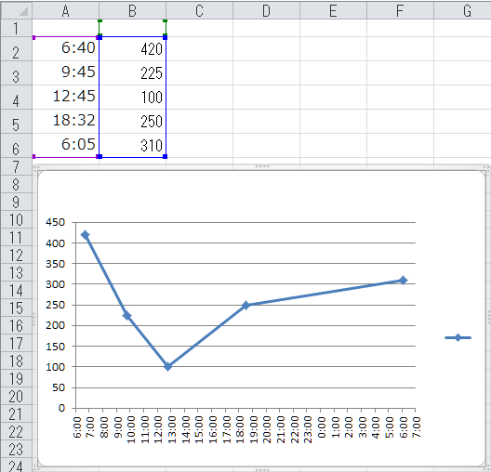Click horizontal axis label 13:00
This screenshot has height=472, width=491.
pyautogui.click(x=172, y=429)
